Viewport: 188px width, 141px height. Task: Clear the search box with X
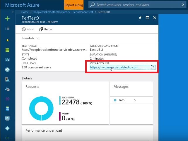[183, 5]
